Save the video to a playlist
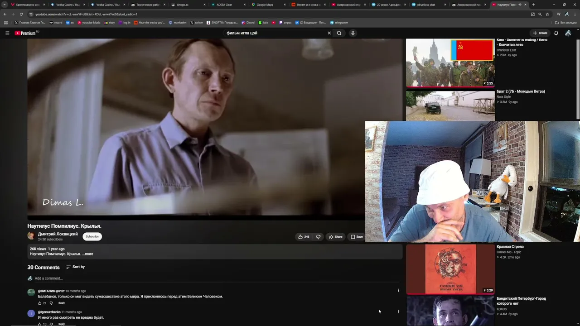Image resolution: width=580 pixels, height=326 pixels. pos(357,237)
